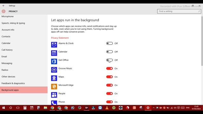Click the Privacy gear icon
Image resolution: width=203 pixels, height=114 pixels.
[x=3, y=11]
